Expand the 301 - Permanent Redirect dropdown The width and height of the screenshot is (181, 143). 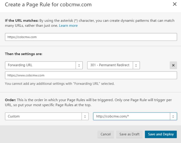coord(110,65)
